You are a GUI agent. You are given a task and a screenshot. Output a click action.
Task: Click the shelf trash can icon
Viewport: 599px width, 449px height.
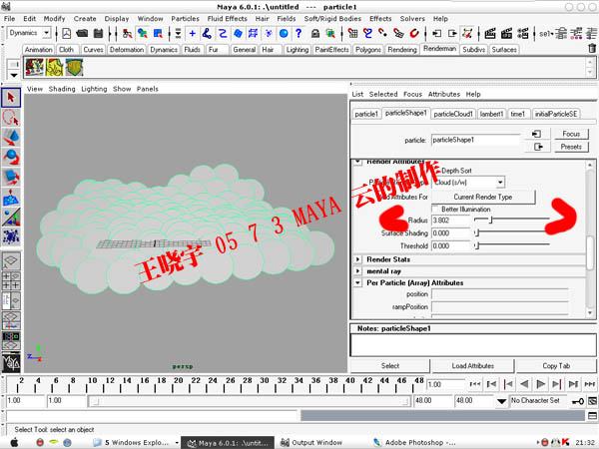coord(592,49)
